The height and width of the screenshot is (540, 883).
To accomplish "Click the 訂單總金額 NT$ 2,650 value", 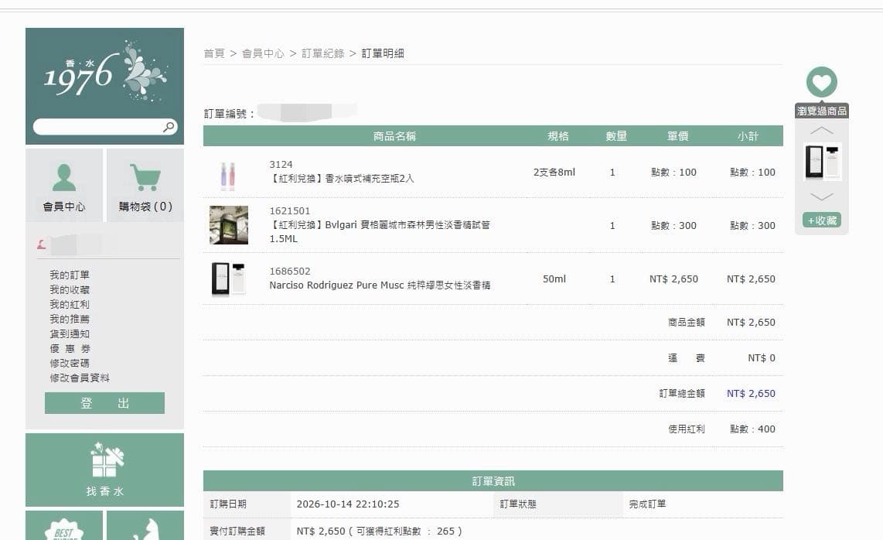I will coord(751,394).
